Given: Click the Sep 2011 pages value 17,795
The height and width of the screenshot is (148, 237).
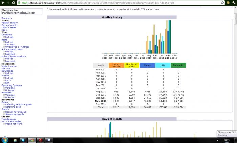Looking at the screenshot, I should pos(147,95).
